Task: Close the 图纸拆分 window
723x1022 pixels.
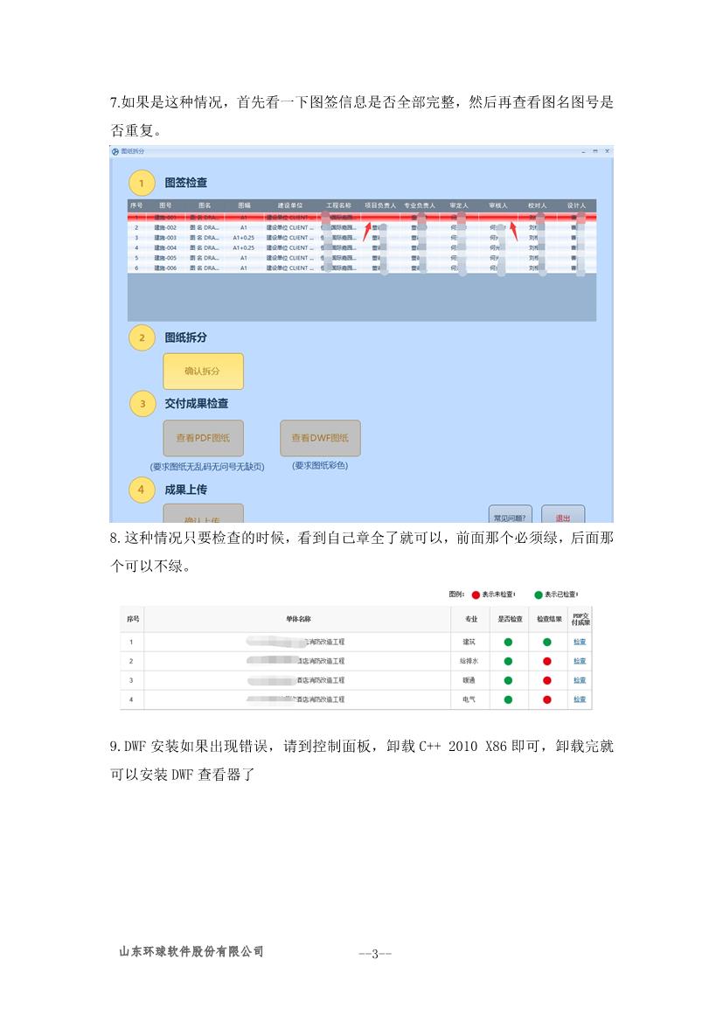Action: click(607, 151)
